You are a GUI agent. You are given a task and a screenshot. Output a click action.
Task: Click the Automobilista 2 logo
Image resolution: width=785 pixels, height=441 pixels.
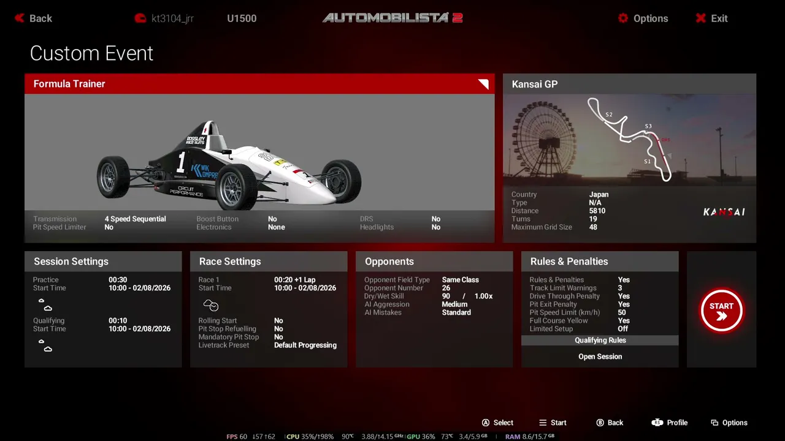[x=392, y=18]
